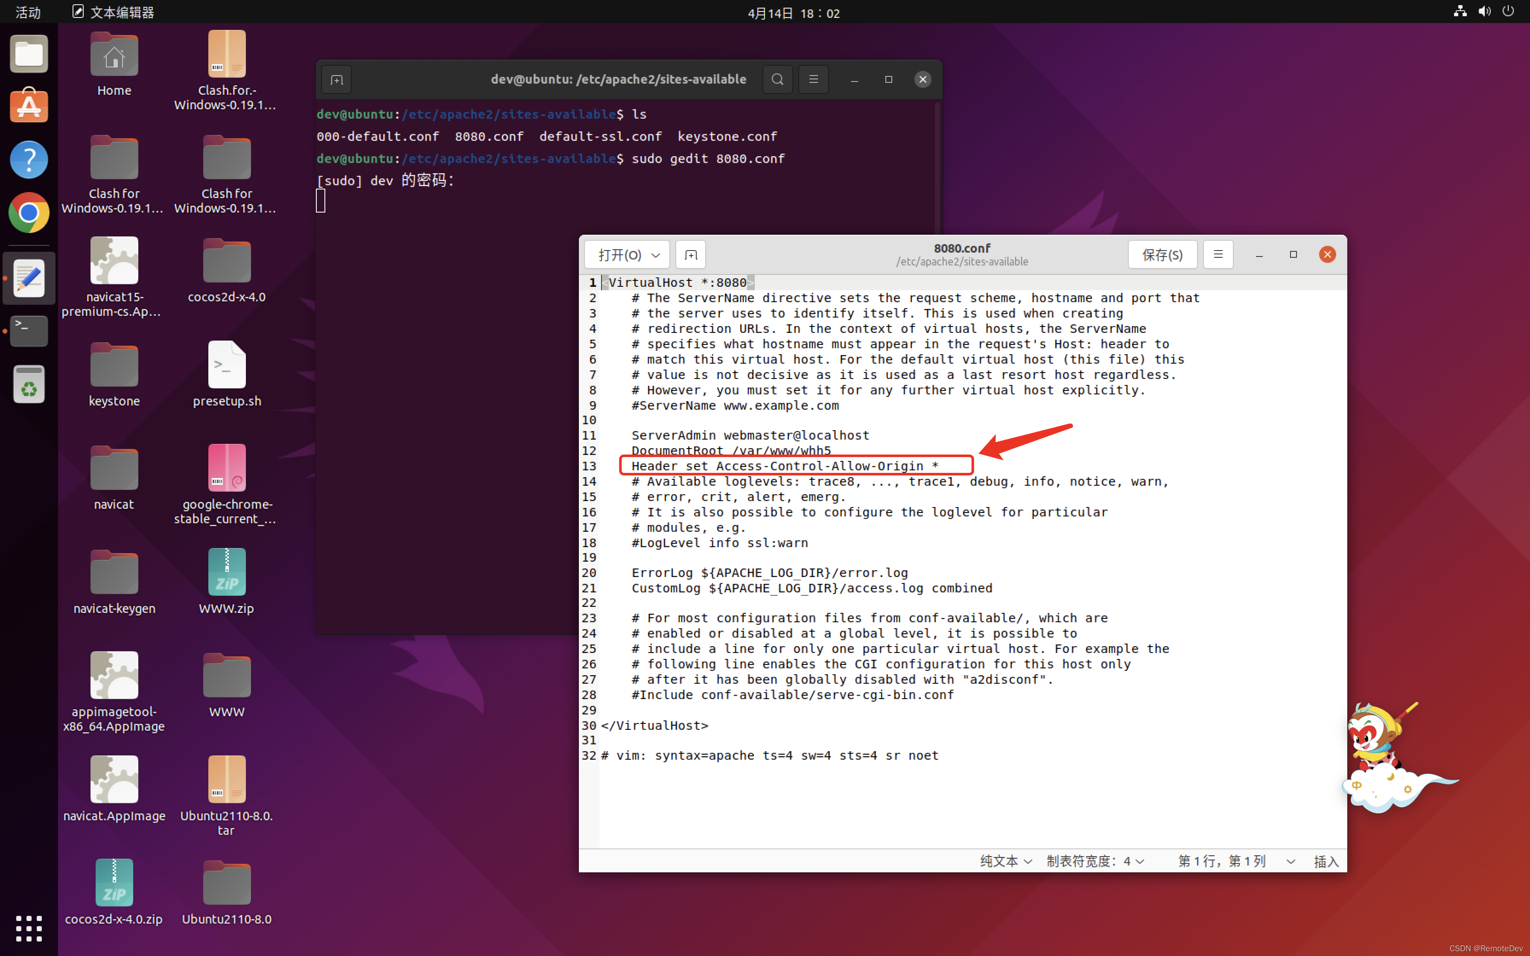The width and height of the screenshot is (1530, 956).
Task: Select cocos2d-x-4.0 folder icon
Action: pyautogui.click(x=227, y=271)
